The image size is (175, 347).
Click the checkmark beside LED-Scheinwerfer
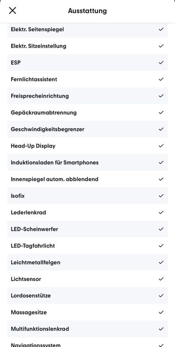coord(161,229)
